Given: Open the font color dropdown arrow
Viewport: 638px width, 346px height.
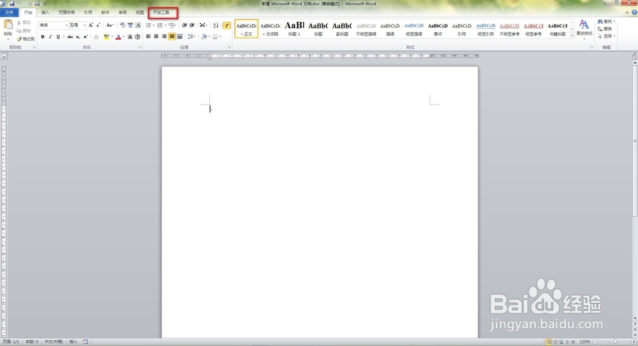Looking at the screenshot, I should pyautogui.click(x=123, y=36).
